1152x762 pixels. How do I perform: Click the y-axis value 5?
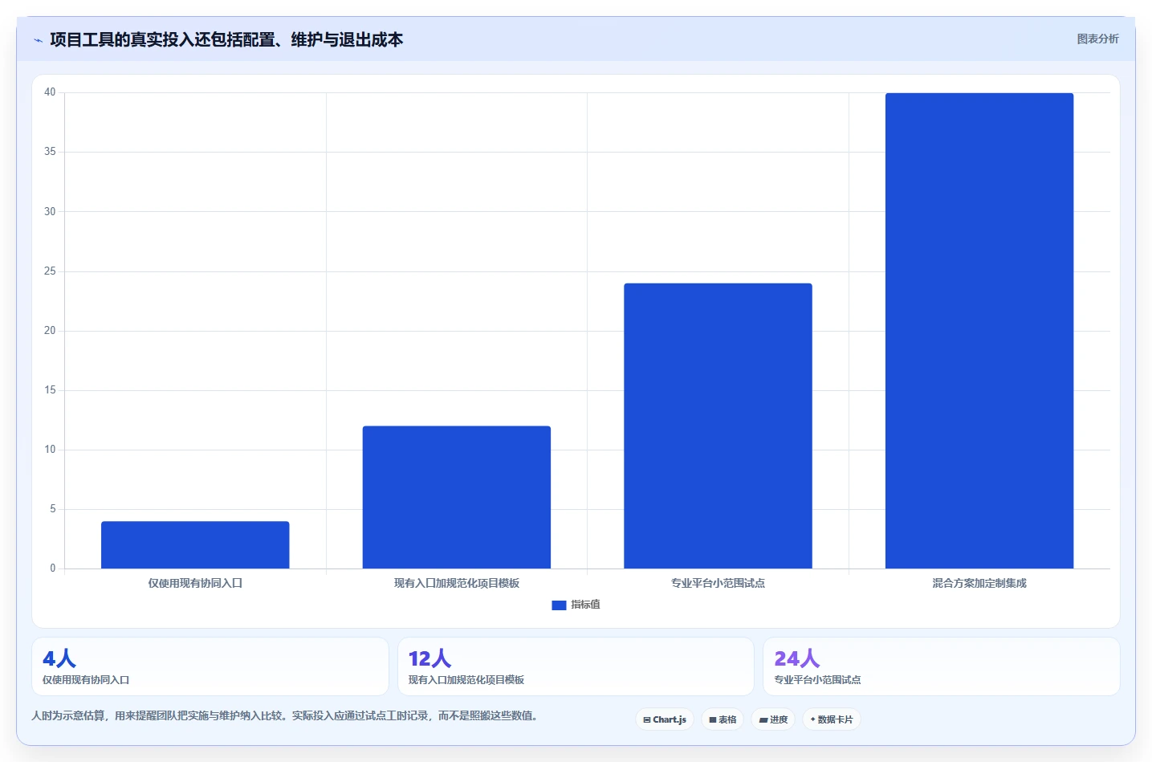click(53, 509)
